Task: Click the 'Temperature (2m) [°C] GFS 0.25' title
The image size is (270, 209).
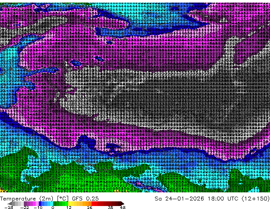Action: tap(49, 198)
